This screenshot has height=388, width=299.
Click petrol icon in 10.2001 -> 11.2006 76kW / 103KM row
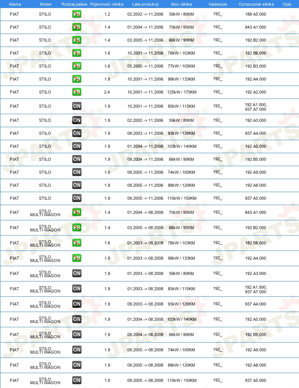point(77,53)
